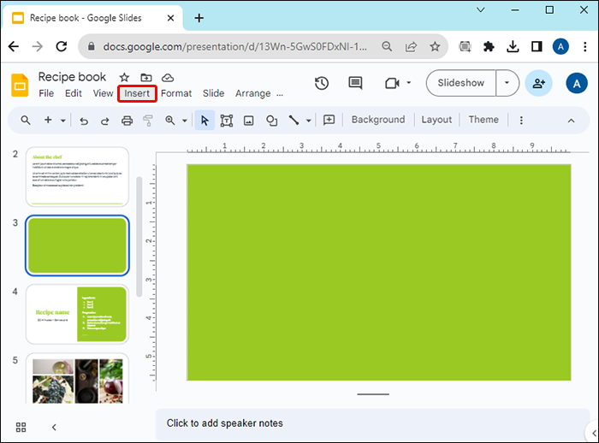Screen dimensions: 599x443
Task: Open the Chrome three-dot menu
Action: [x=584, y=46]
